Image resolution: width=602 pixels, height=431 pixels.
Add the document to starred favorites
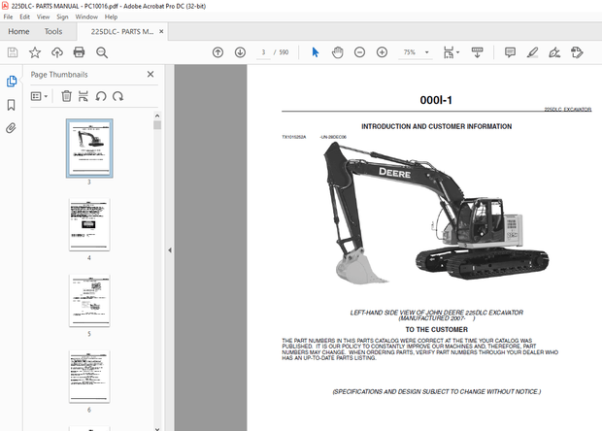click(x=35, y=52)
